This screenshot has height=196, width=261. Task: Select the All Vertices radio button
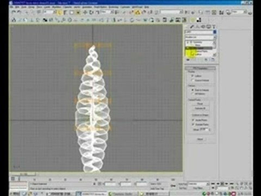pos(192,94)
